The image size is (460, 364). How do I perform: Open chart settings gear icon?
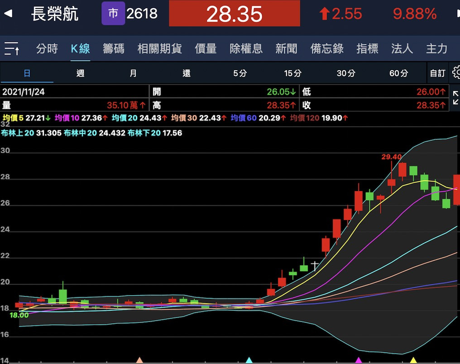456,73
